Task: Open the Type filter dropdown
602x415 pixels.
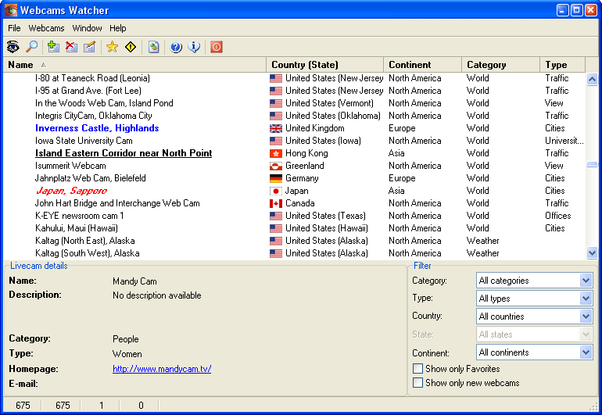Action: pos(586,299)
